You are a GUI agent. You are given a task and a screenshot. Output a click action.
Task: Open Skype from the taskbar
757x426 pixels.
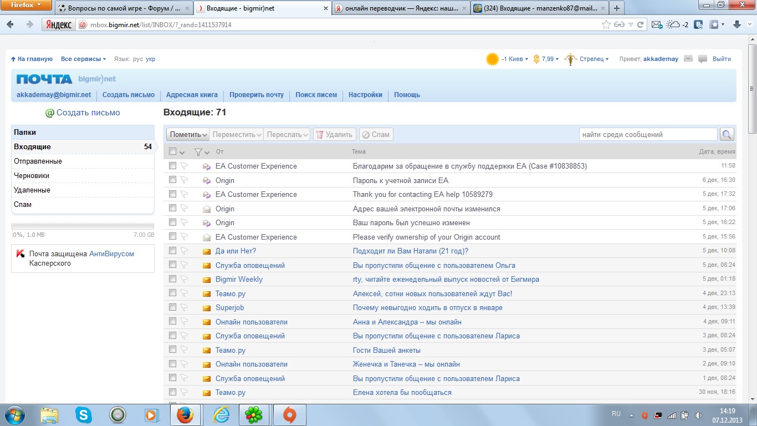tap(84, 415)
